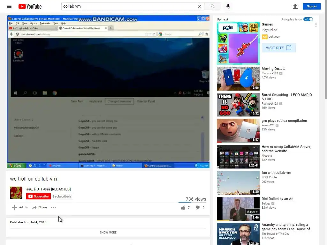Click the like/dislike ratio bar
The image size is (327, 245).
pyautogui.click(x=192, y=202)
